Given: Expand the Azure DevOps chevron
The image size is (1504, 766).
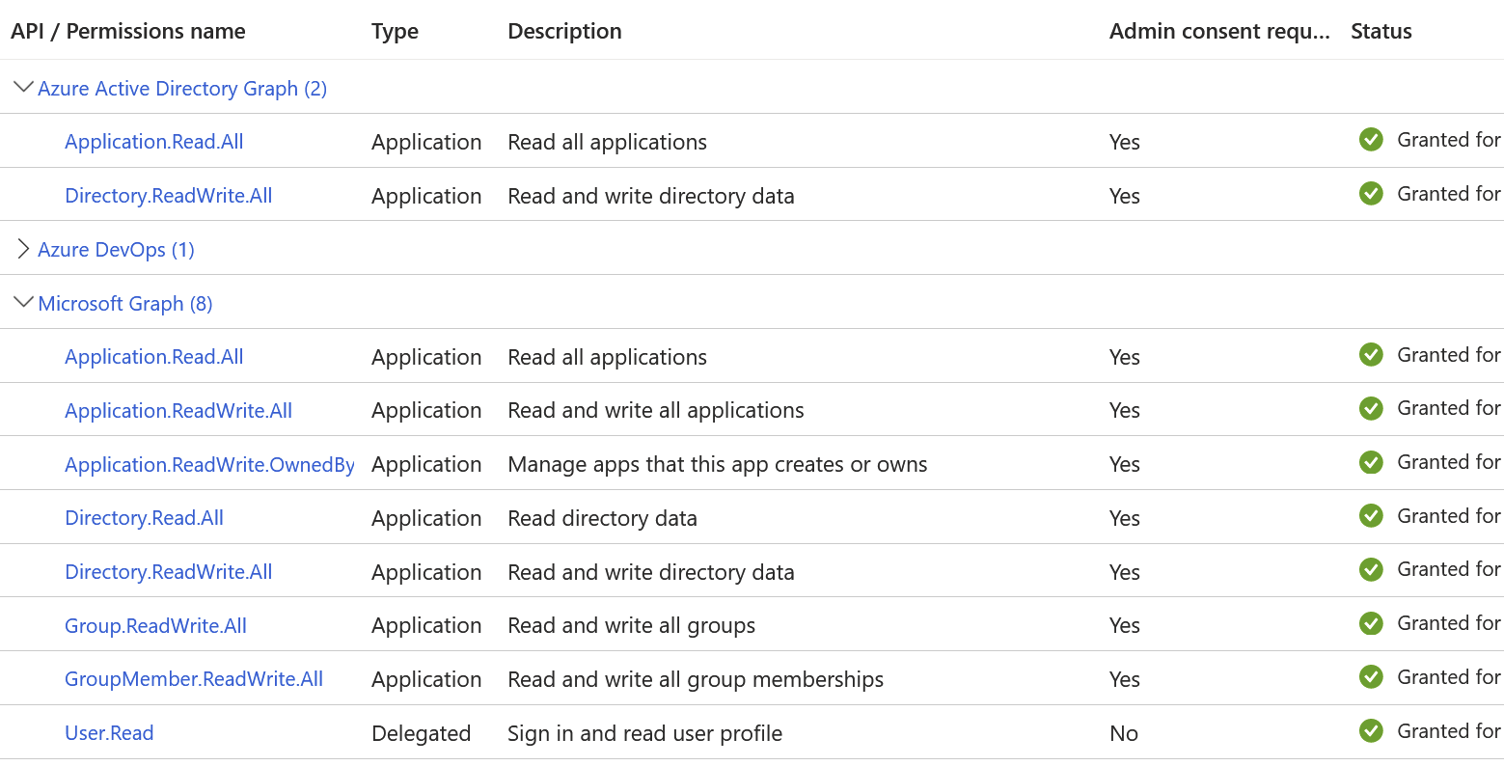Looking at the screenshot, I should click(24, 249).
